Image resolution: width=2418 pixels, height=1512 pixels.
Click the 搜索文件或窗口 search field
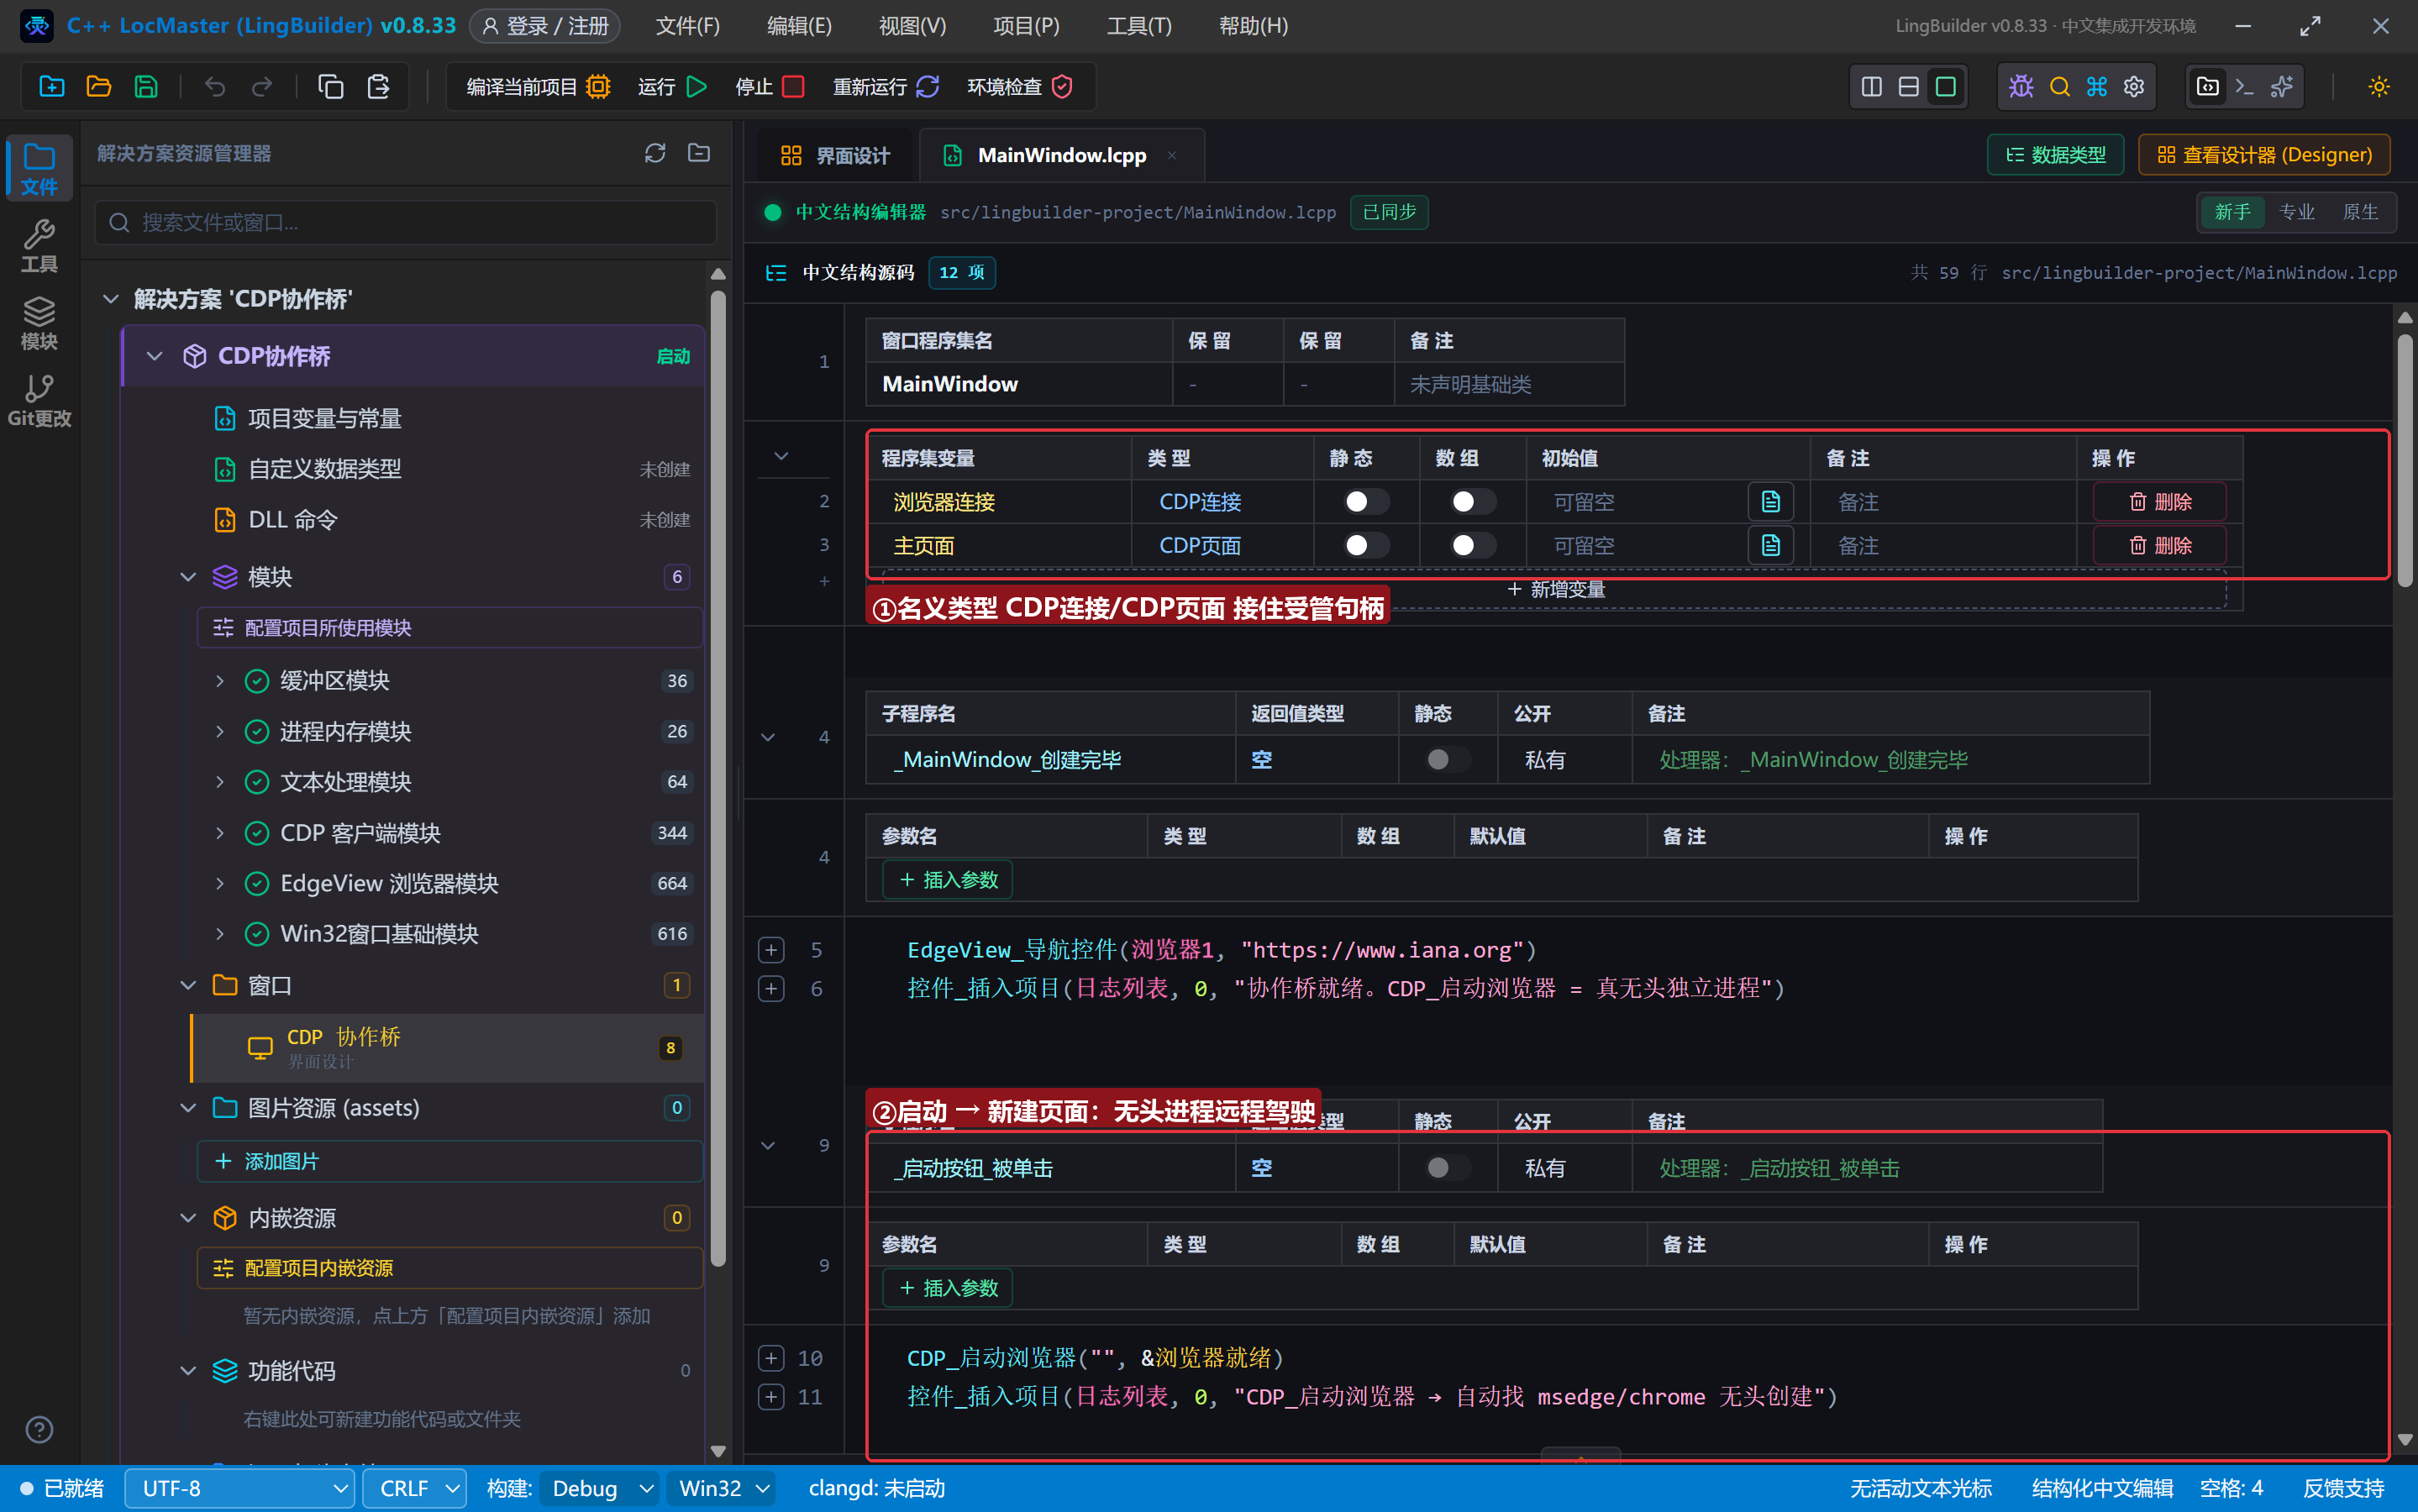tap(406, 222)
